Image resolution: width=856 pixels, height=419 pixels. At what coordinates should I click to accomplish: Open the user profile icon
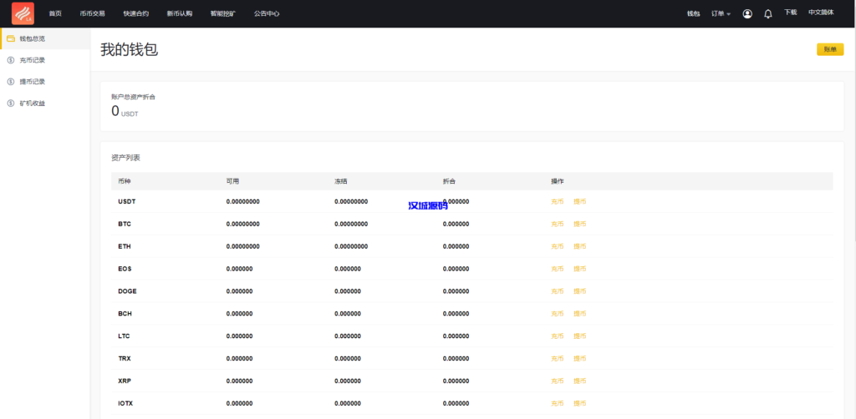[x=746, y=14]
